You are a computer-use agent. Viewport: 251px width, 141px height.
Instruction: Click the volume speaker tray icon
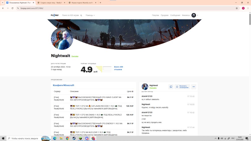coord(222,138)
